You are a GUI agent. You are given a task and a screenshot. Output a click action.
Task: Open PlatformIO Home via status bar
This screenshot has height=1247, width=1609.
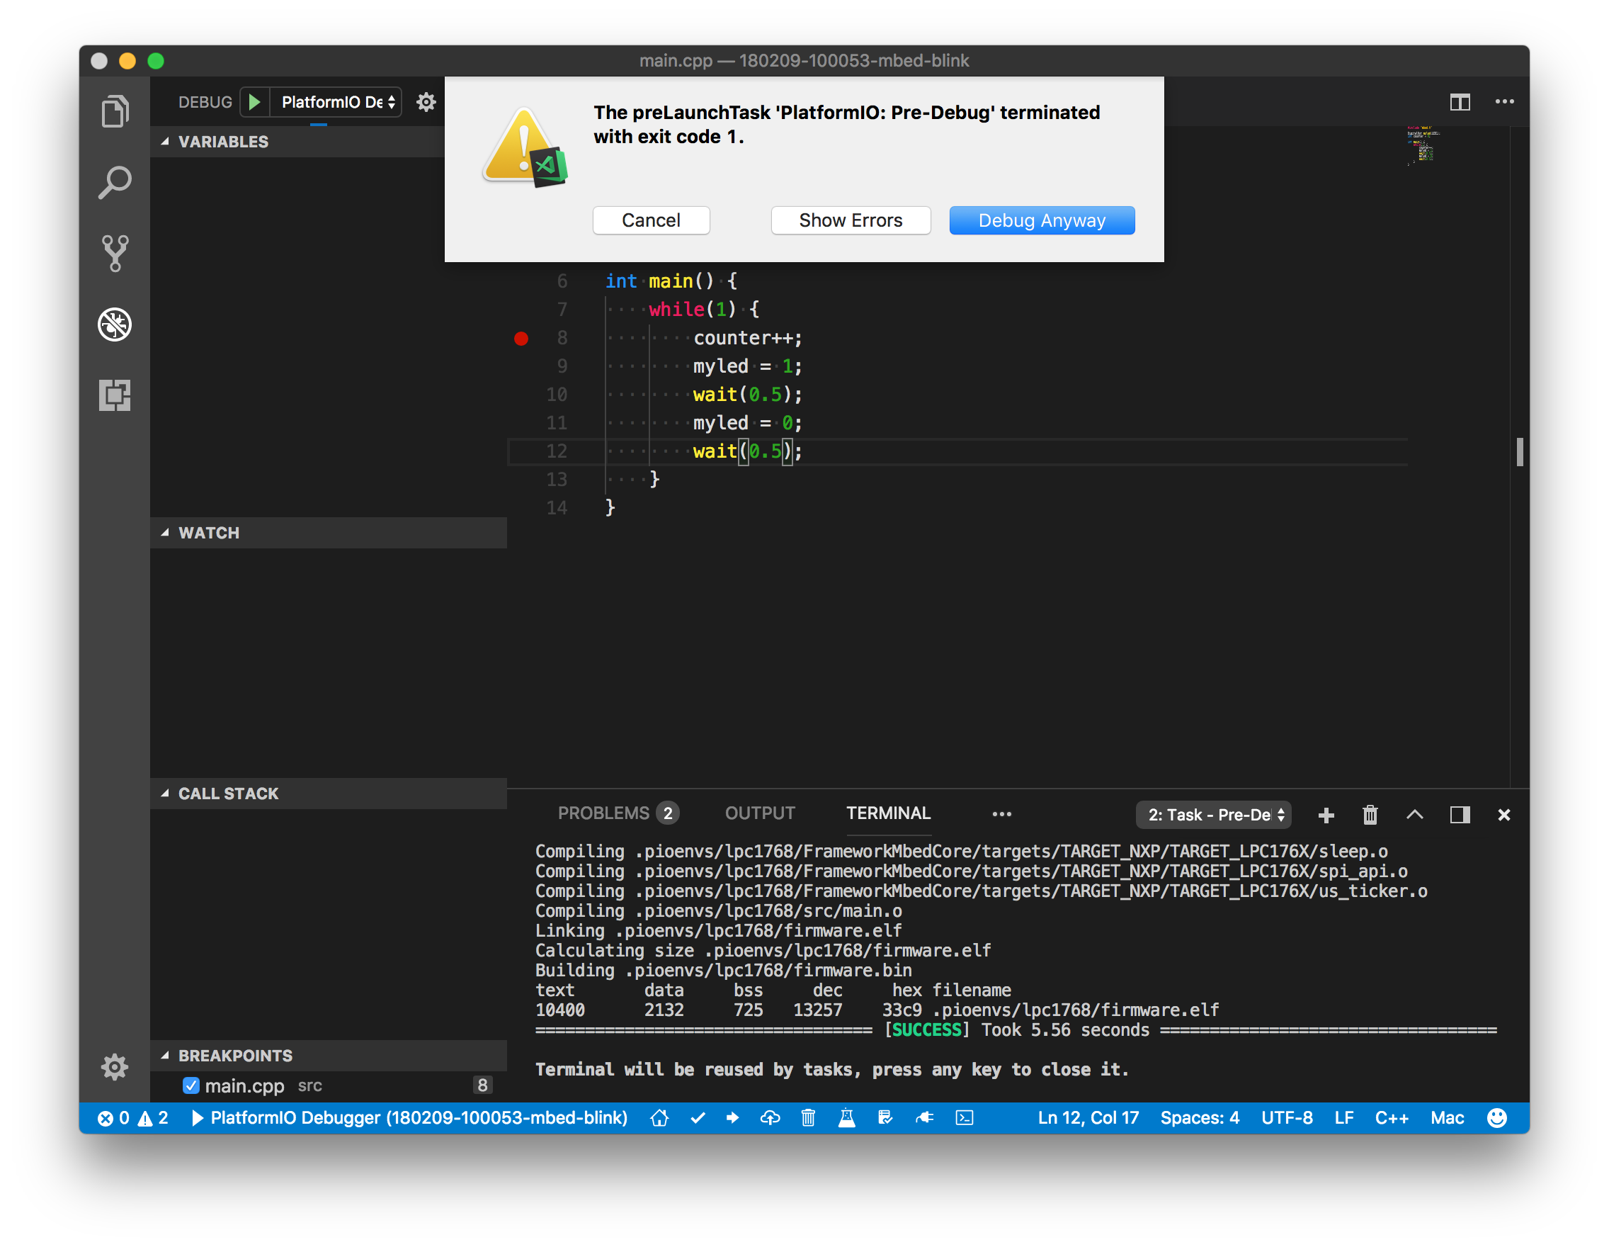659,1117
